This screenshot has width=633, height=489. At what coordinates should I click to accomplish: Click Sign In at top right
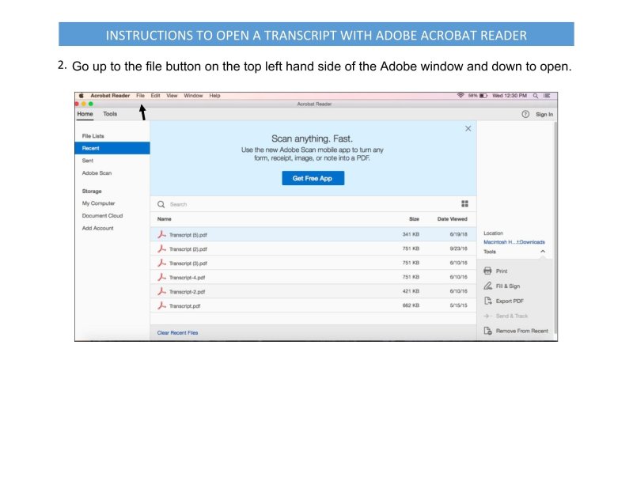(544, 114)
